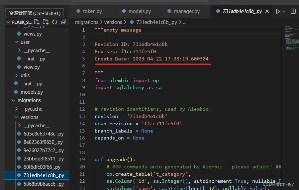The height and width of the screenshot is (190, 299).
Task: Open 60f6dfc00f66_.py migration file
Action: click(42, 167)
